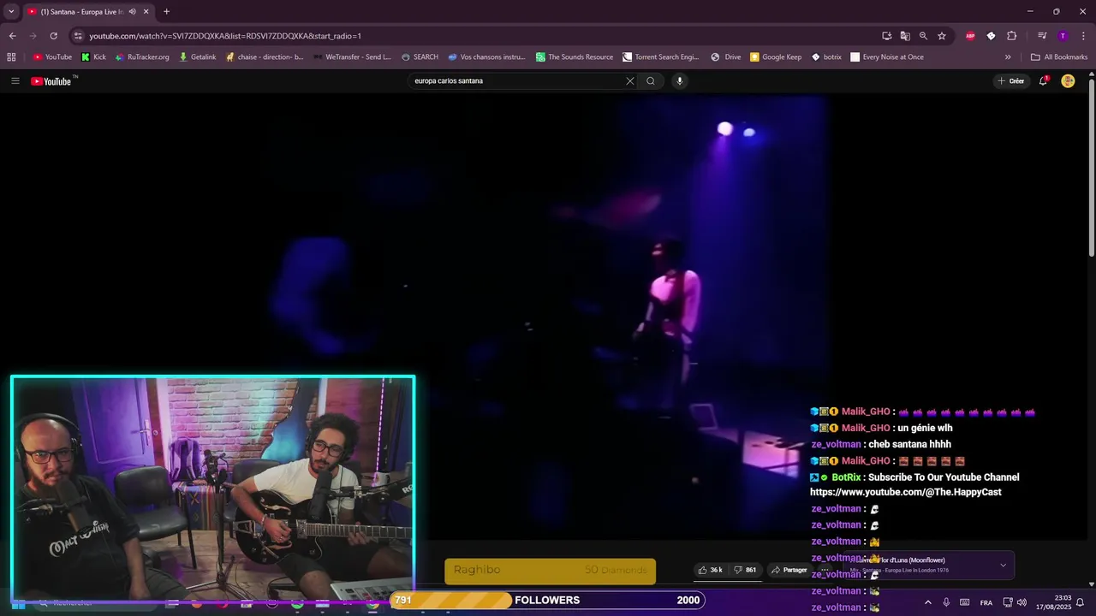
Task: Open YouTube notifications bell
Action: coord(1043,81)
